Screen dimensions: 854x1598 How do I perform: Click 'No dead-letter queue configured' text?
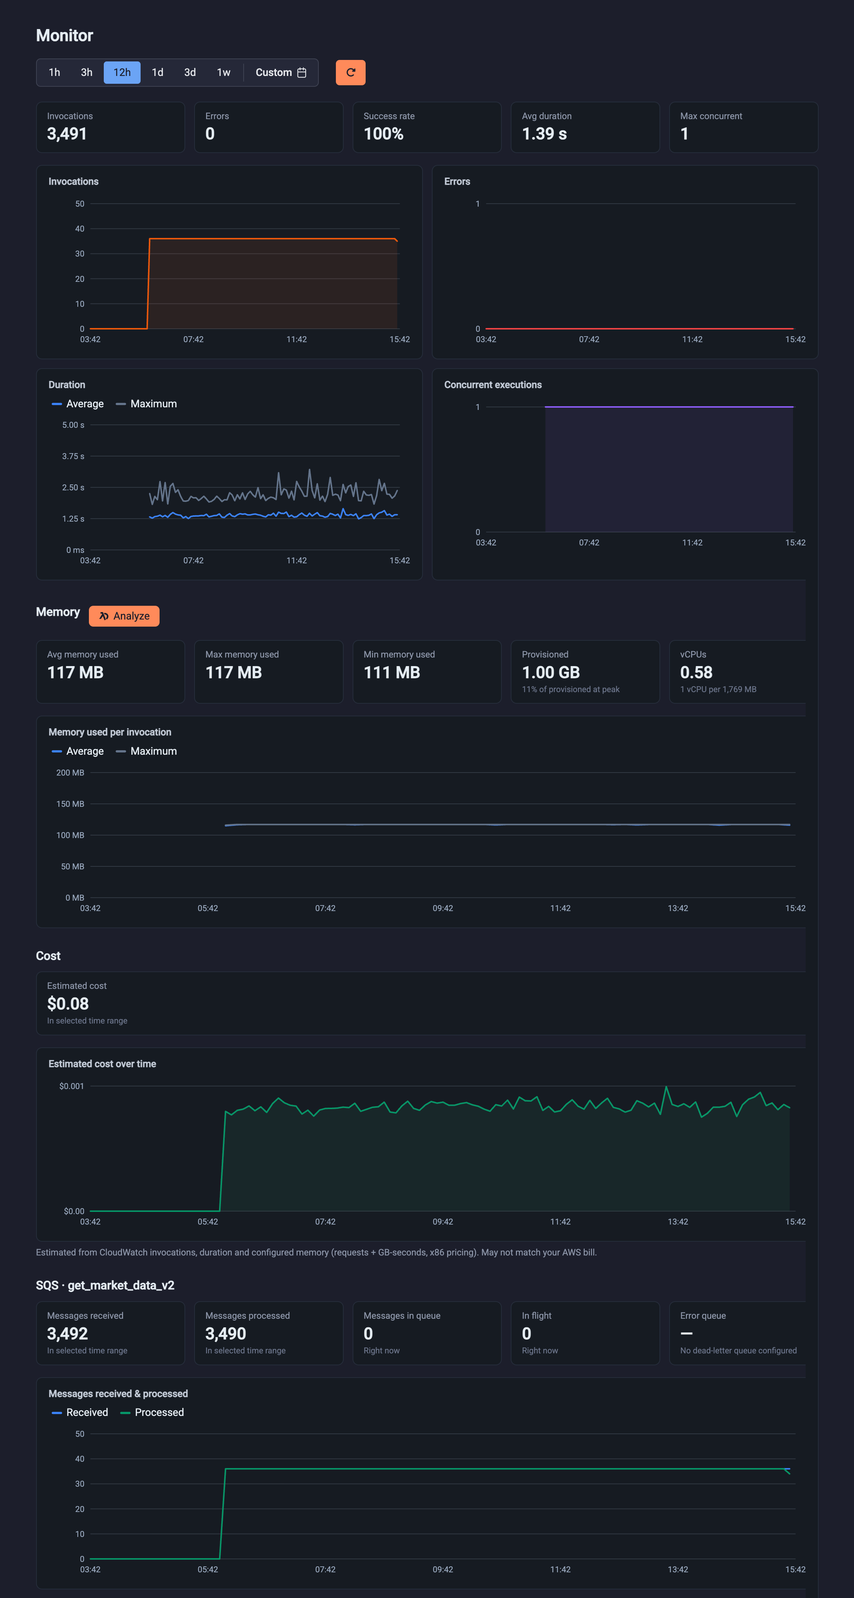(x=738, y=1350)
